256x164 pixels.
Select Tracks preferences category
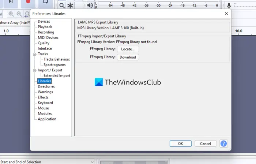pyautogui.click(x=43, y=54)
